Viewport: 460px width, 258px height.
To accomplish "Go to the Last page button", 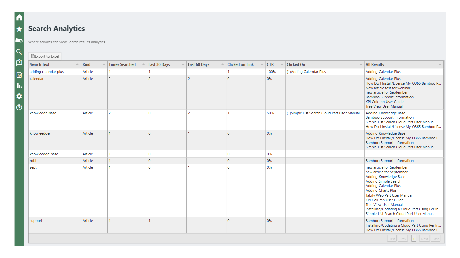I will (x=436, y=239).
